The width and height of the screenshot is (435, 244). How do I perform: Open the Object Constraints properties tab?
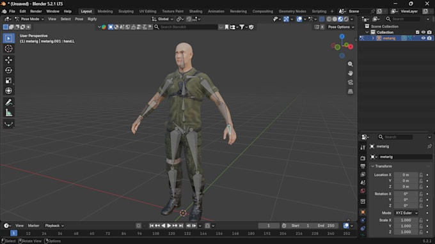(363, 229)
